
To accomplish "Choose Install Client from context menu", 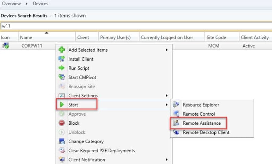I will (x=114, y=59).
